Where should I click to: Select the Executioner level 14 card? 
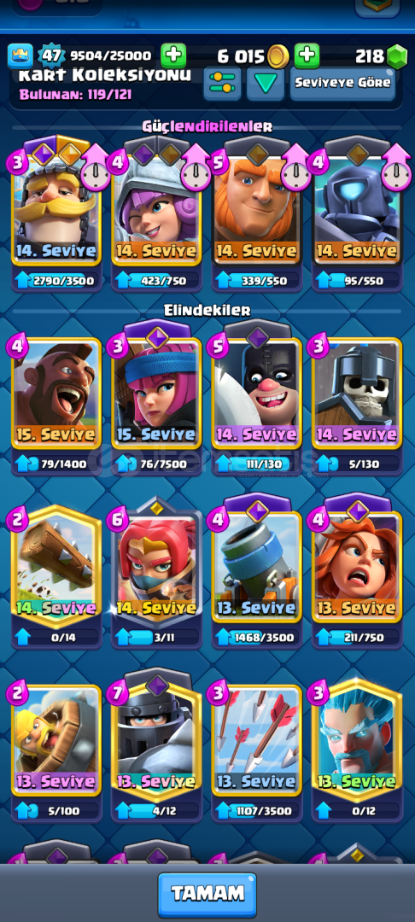(x=257, y=394)
